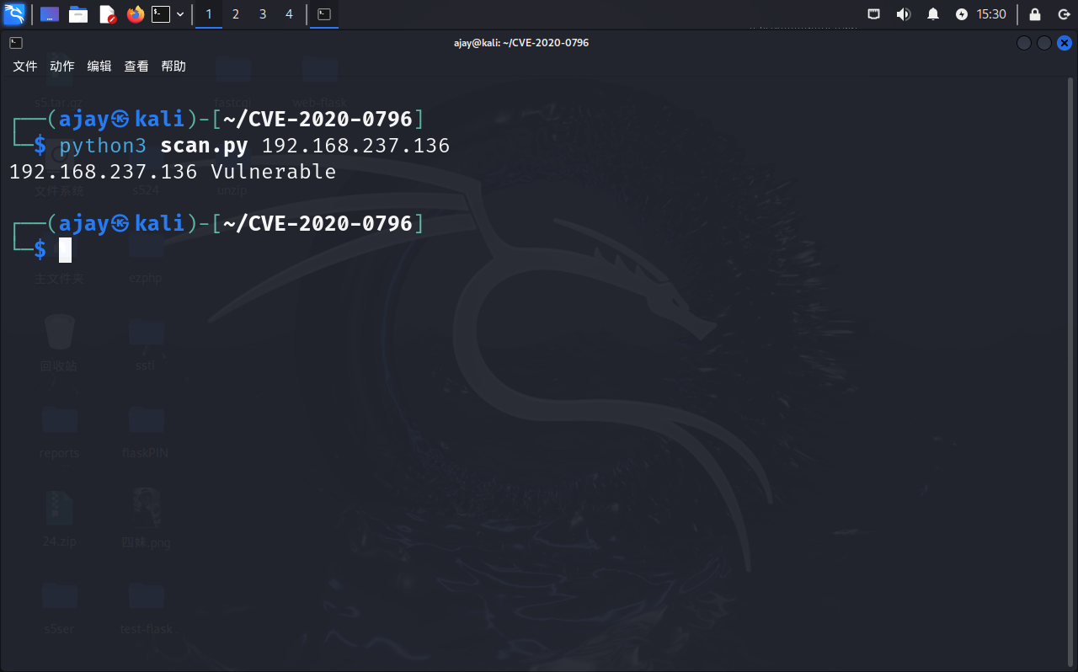Switch to workspace 2
Viewport: 1078px width, 672px height.
[x=235, y=14]
